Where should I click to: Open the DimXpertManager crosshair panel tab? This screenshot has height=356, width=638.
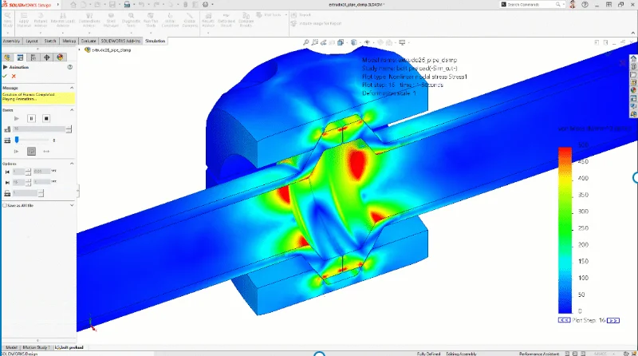46,57
